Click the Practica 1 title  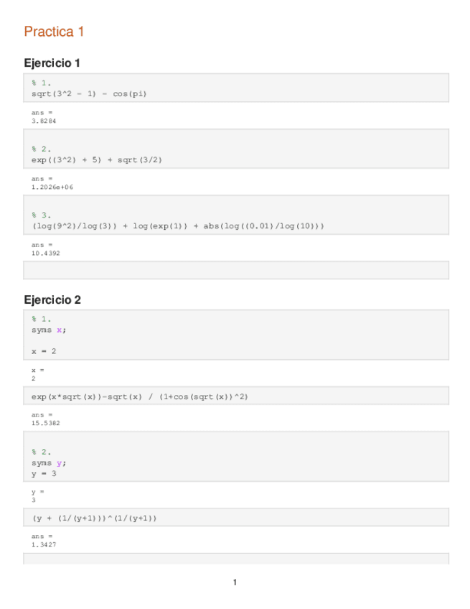click(55, 32)
